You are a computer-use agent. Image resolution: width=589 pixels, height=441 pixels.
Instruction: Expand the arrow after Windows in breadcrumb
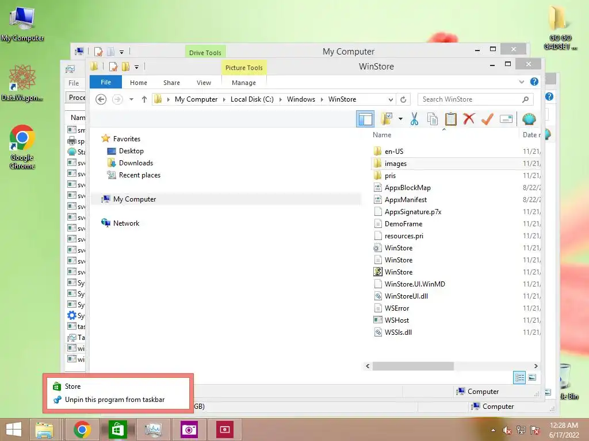tap(322, 99)
